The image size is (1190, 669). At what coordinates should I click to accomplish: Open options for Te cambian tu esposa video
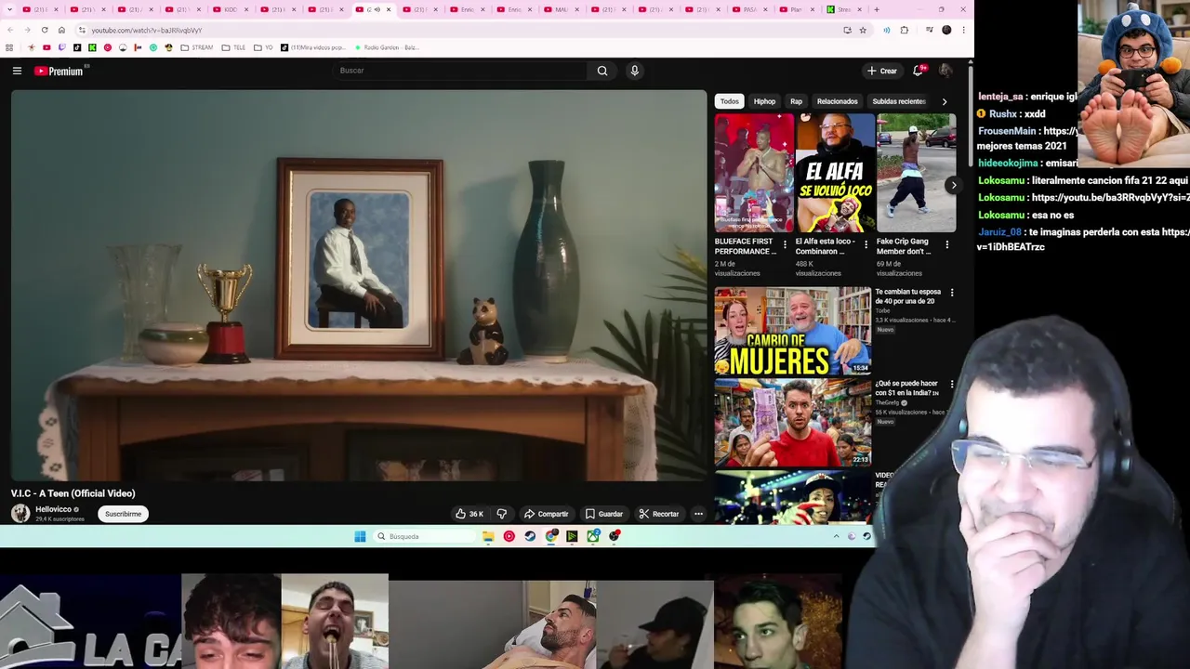pos(951,293)
